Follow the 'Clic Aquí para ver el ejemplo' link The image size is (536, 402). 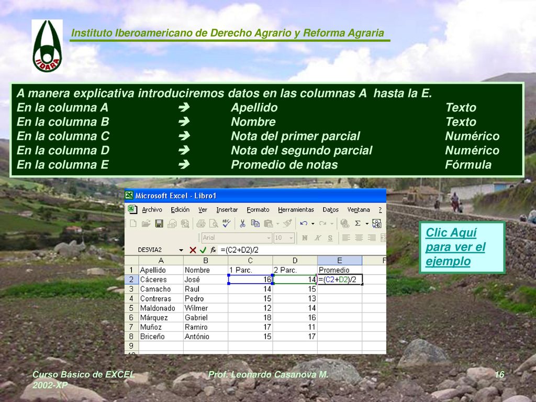[455, 247]
